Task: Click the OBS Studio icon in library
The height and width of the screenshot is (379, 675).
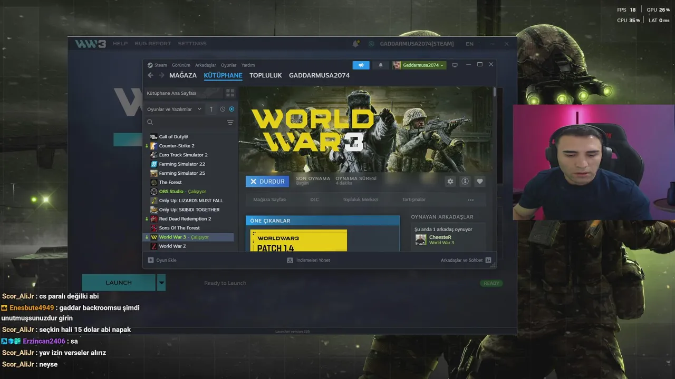Action: [153, 192]
